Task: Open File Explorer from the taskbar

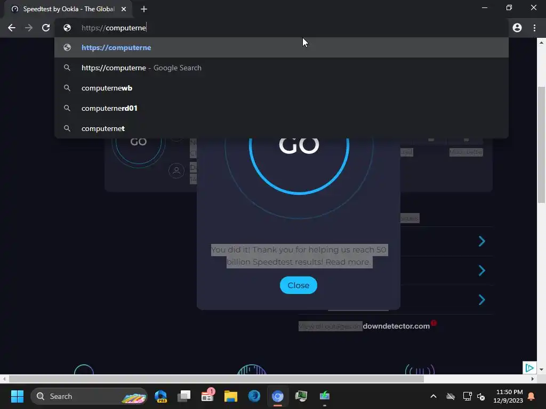Action: [230, 396]
